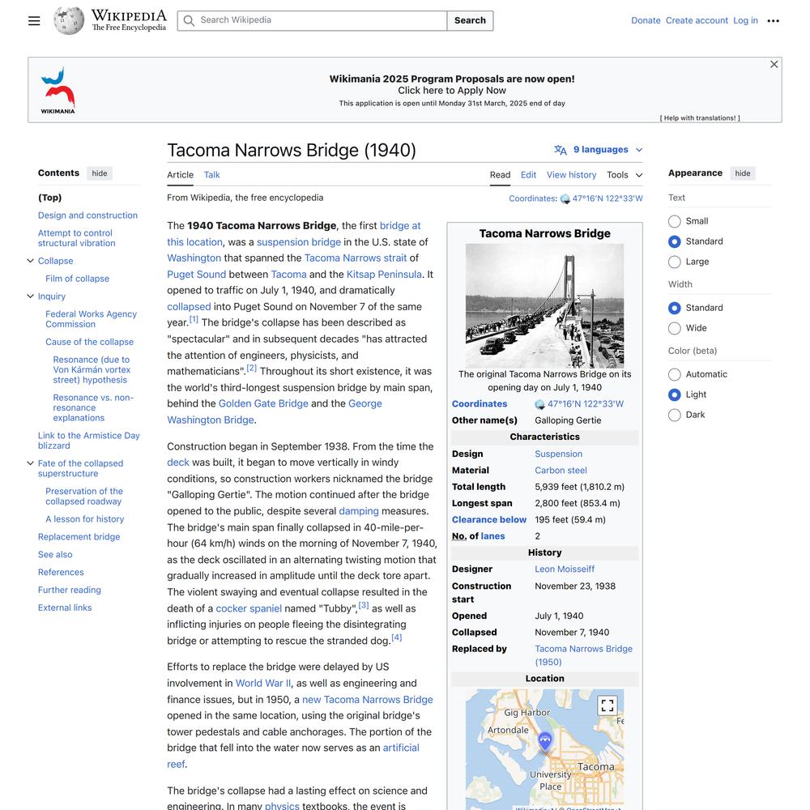
Task: Open the main hamburger menu
Action: pyautogui.click(x=34, y=21)
